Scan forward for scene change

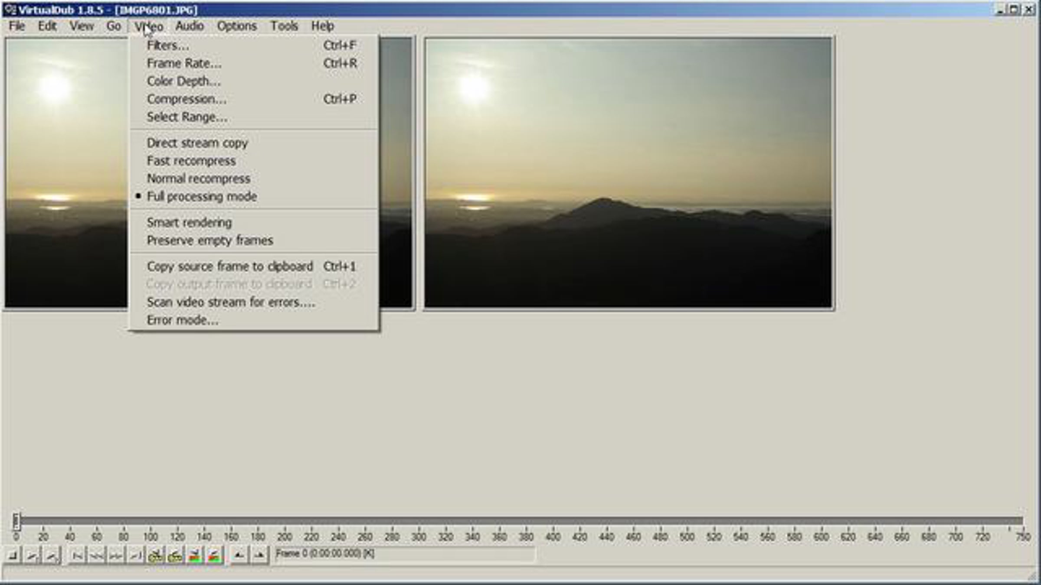click(214, 555)
